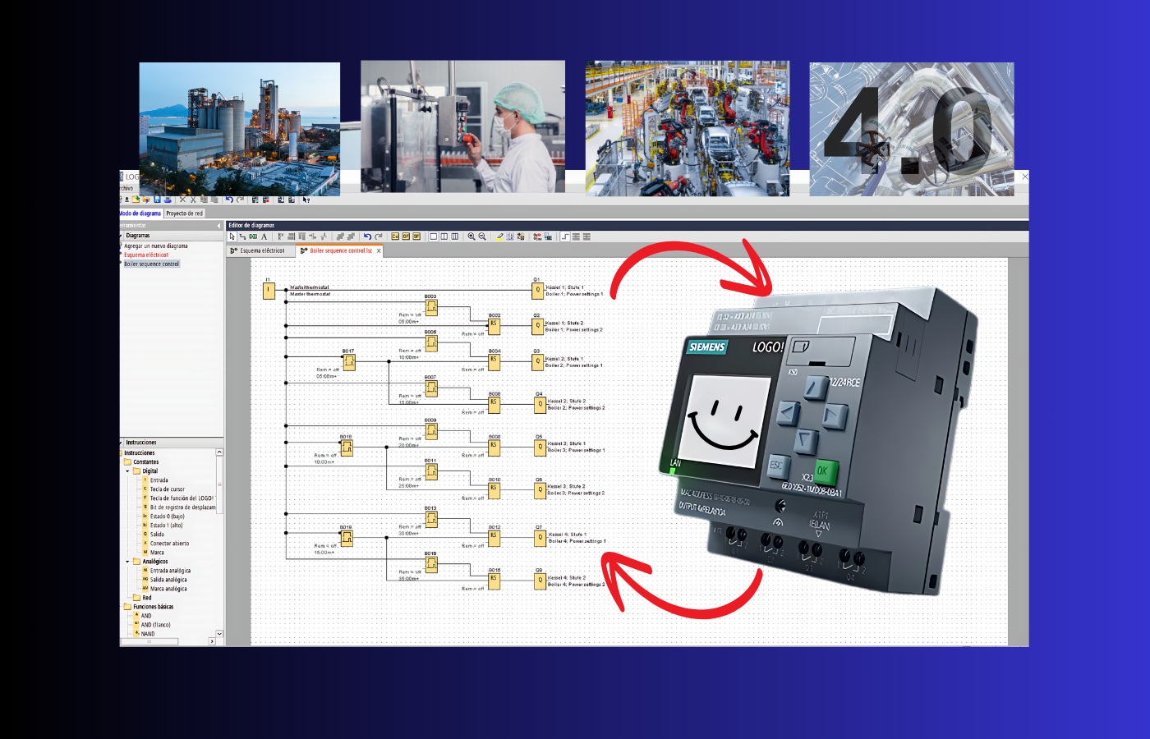Click the Co constants toolbar icon
This screenshot has width=1150, height=739.
click(x=395, y=236)
